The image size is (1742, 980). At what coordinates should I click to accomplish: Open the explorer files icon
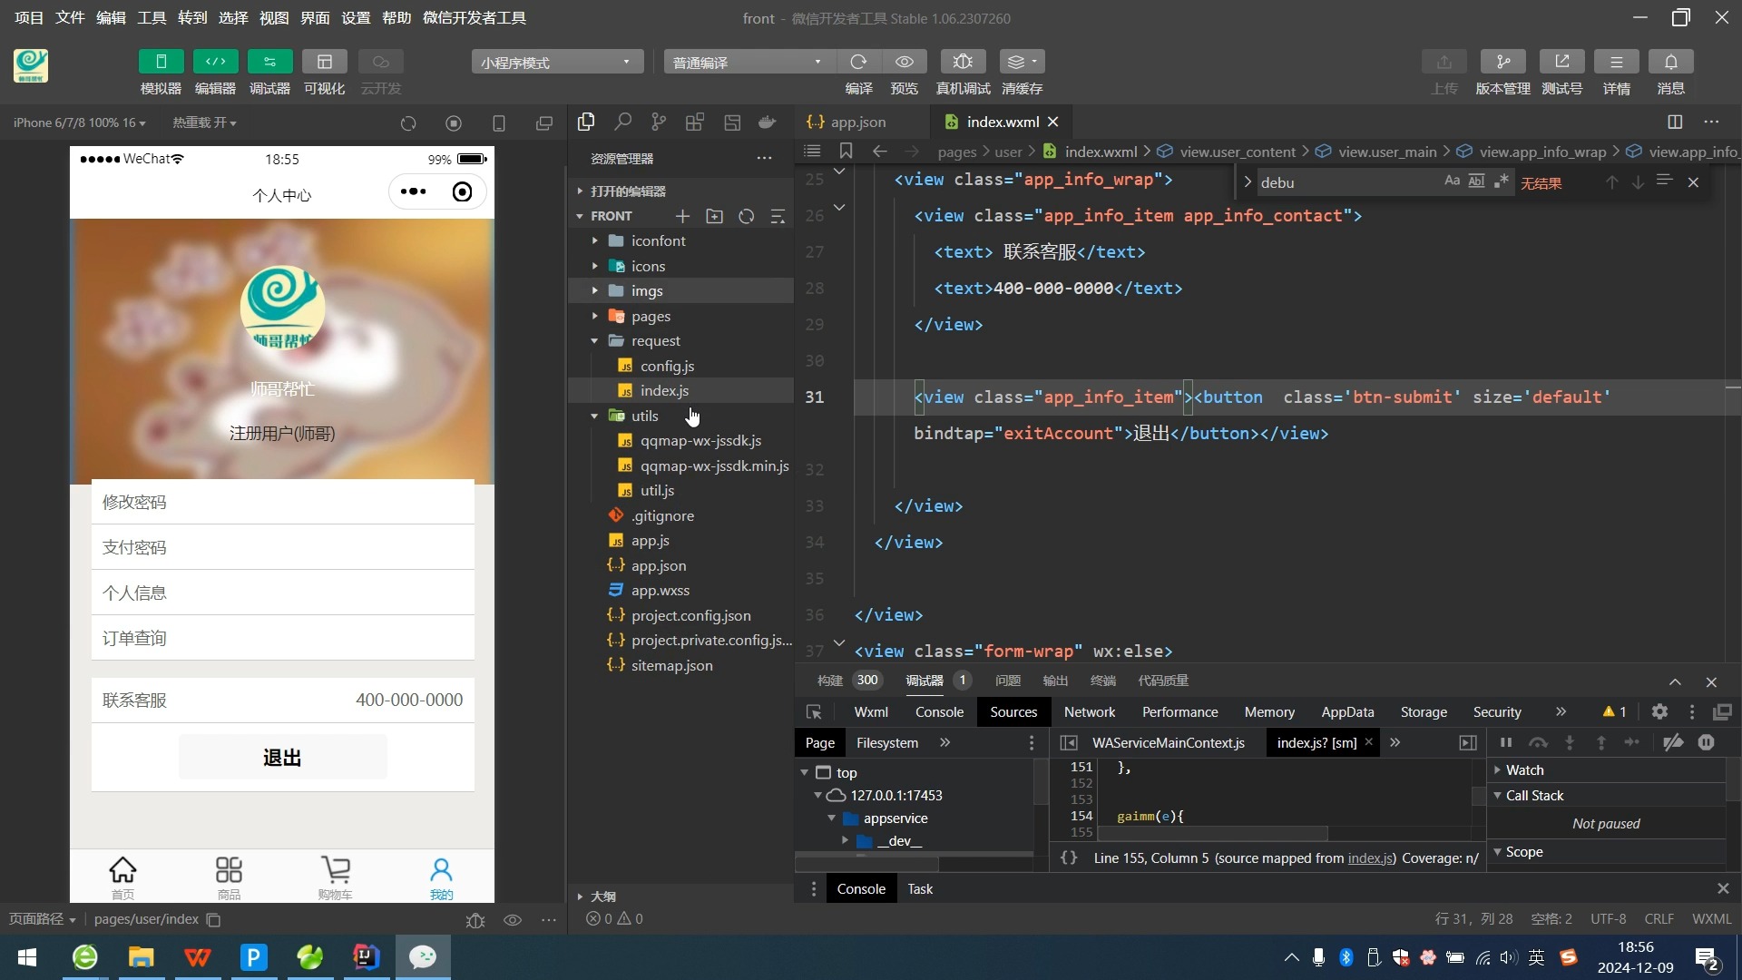pyautogui.click(x=586, y=122)
